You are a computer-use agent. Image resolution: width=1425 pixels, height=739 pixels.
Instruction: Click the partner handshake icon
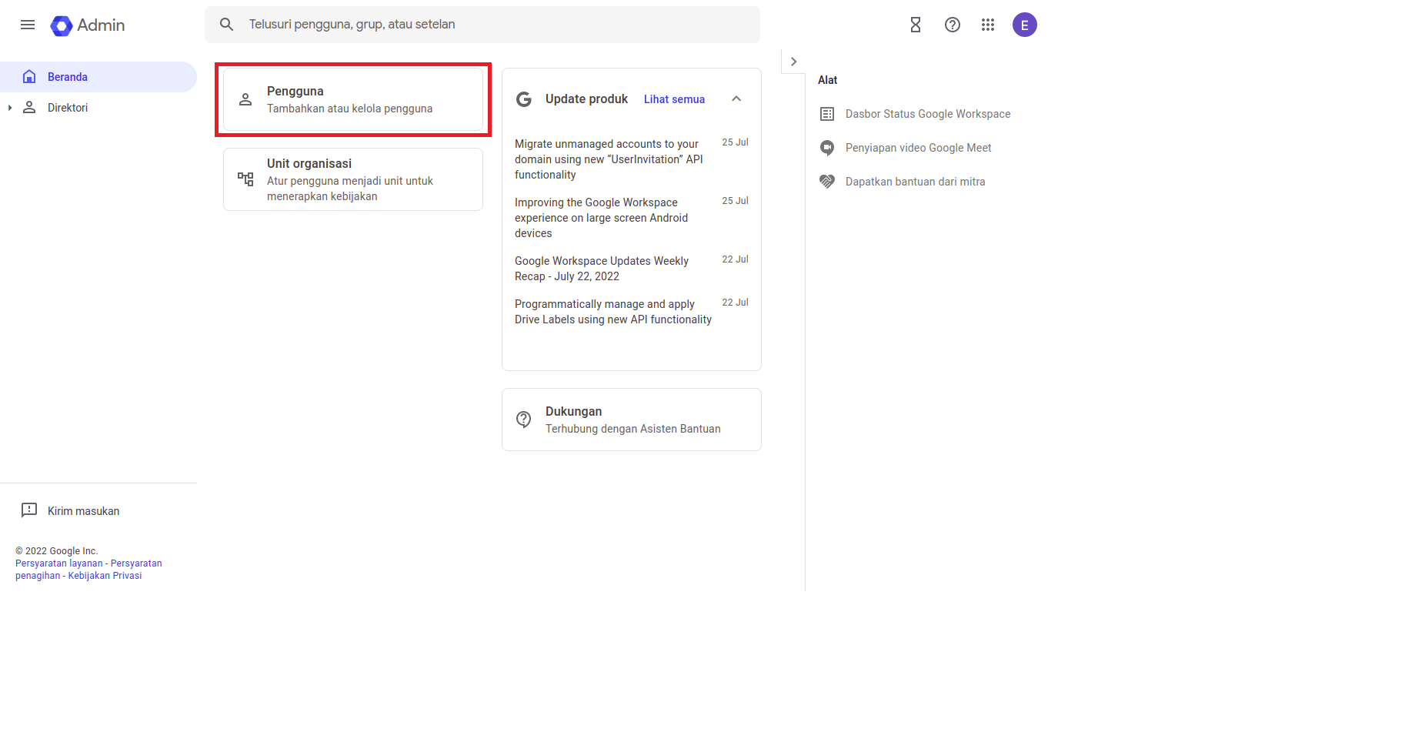(x=827, y=182)
